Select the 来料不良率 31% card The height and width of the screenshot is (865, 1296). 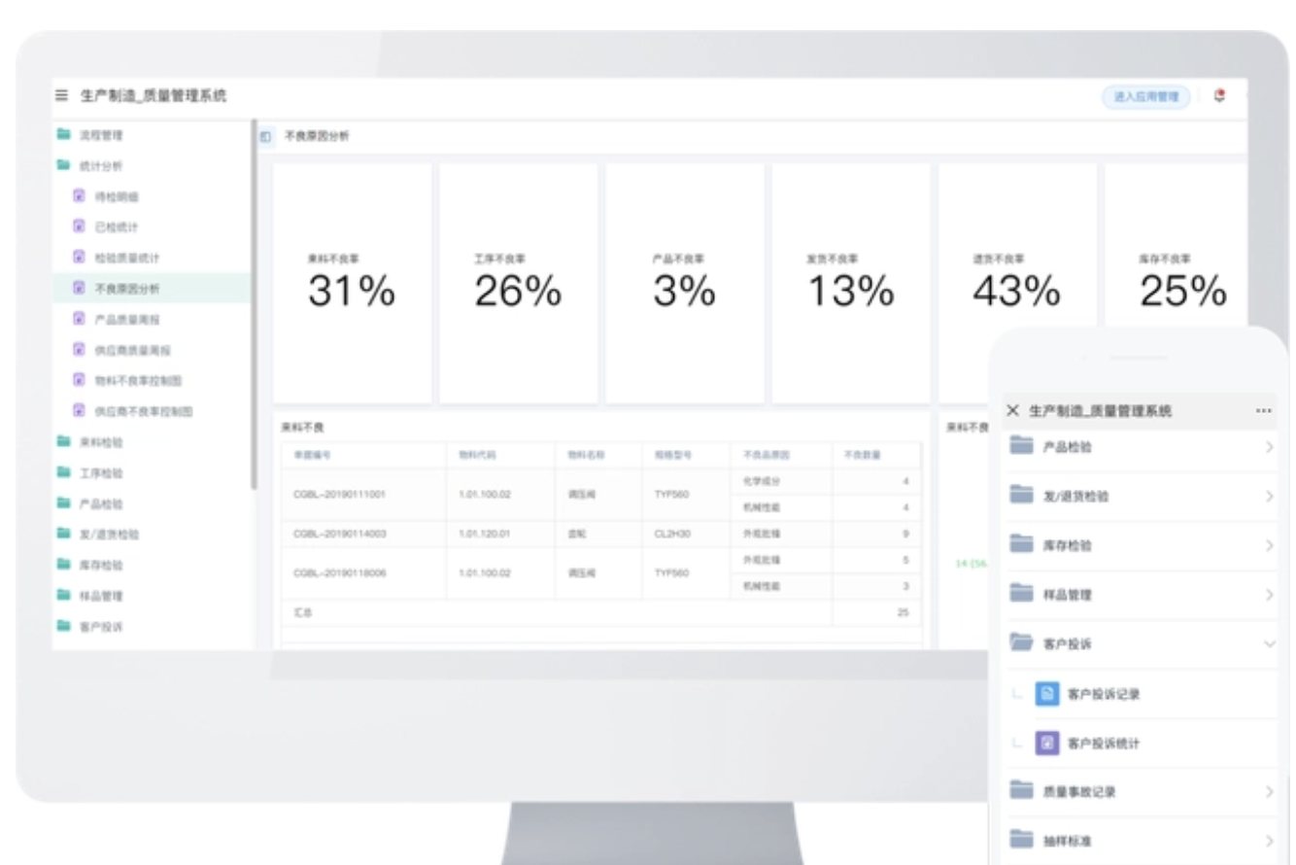click(352, 283)
